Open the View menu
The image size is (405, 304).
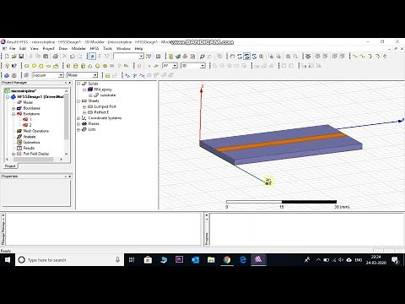tap(34, 49)
